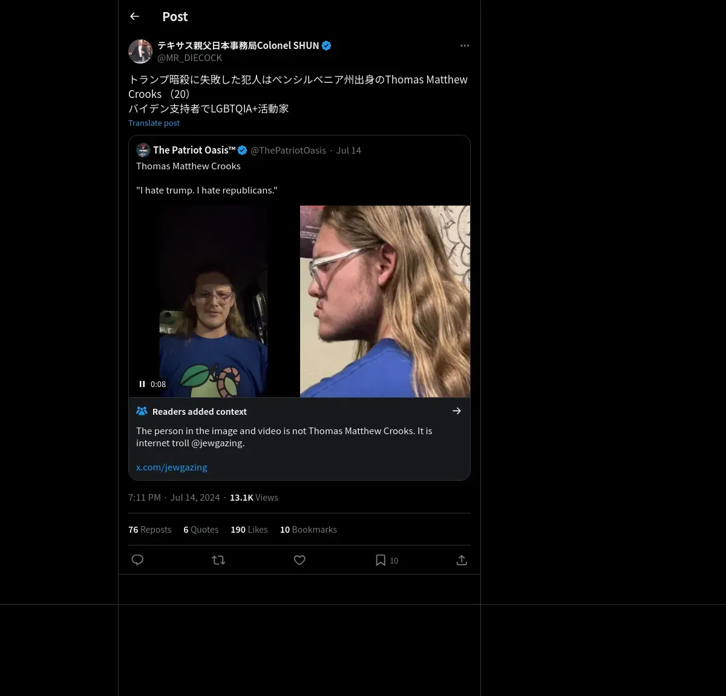Click The Patriot Oasis avatar icon
726x696 pixels.
(x=143, y=150)
